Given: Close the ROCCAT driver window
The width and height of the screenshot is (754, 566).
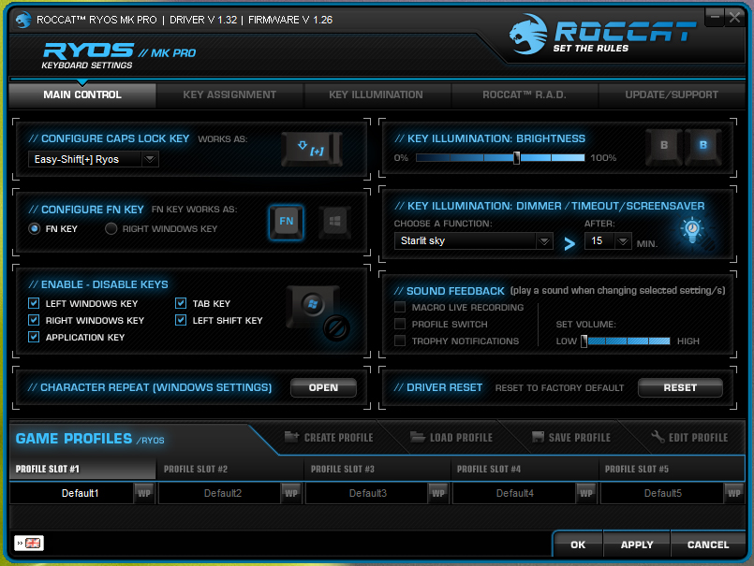Looking at the screenshot, I should (734, 18).
